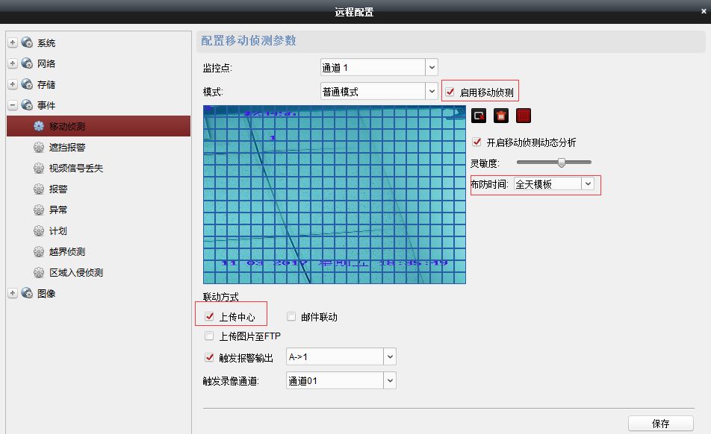Expand the 系统 tree node
Viewport: 711px width, 434px height.
[x=13, y=43]
